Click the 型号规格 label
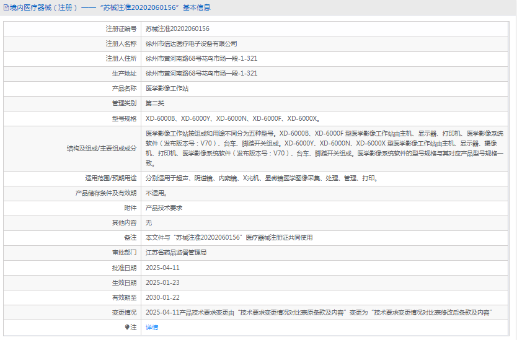 [124, 118]
